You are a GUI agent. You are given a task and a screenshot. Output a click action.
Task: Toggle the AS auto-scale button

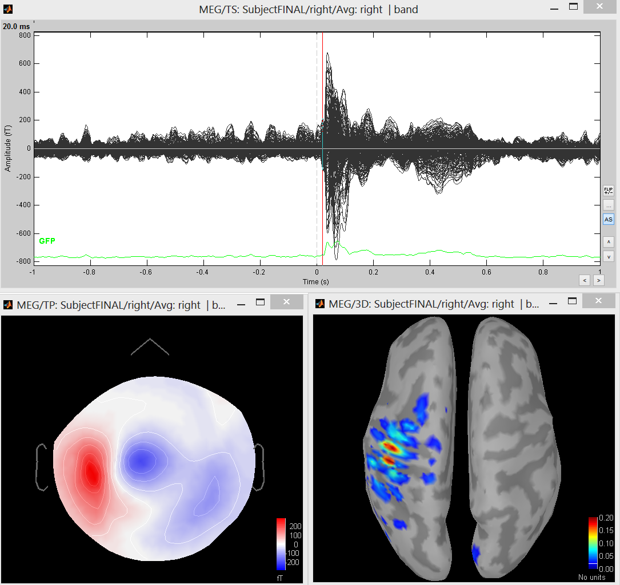(609, 219)
